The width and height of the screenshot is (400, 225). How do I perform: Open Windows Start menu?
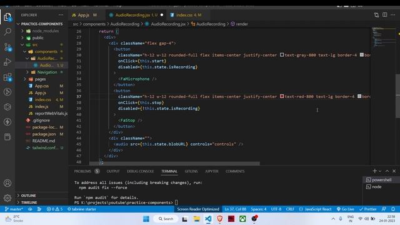pos(146,219)
